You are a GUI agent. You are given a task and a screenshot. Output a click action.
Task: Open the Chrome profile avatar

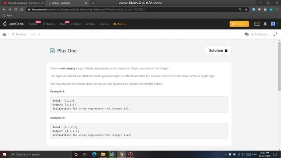[271, 10]
